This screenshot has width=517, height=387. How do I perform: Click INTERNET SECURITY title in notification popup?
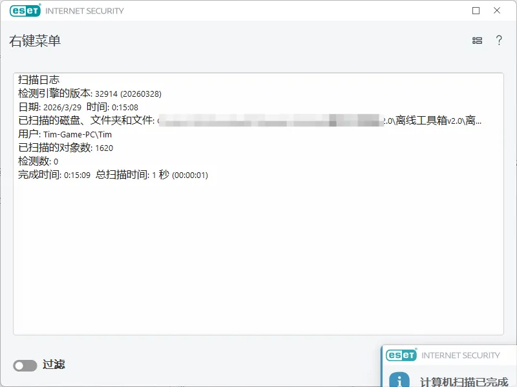460,355
